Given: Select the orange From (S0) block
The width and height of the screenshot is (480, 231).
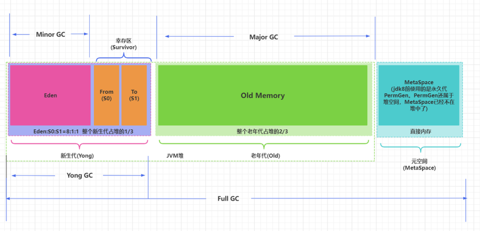Looking at the screenshot, I should pyautogui.click(x=107, y=95).
